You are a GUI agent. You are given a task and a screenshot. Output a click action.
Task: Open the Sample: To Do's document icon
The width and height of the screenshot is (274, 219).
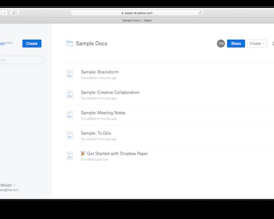point(70,135)
